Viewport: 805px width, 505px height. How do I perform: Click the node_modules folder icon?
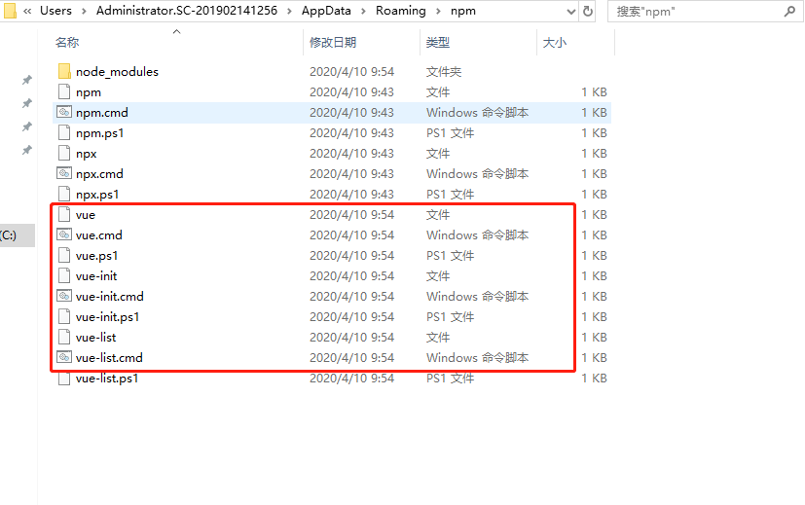tap(64, 71)
